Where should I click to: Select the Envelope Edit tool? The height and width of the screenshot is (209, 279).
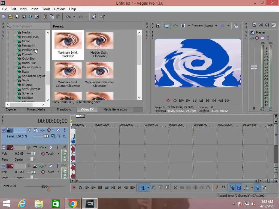coord(154,188)
